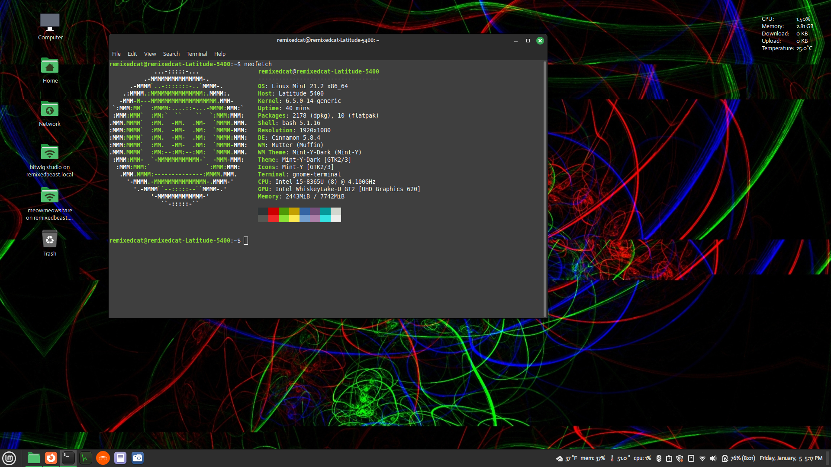Viewport: 831px width, 467px height.
Task: Click the 'OS: Linux Mint 21.2 x86_64' line
Action: [x=303, y=86]
